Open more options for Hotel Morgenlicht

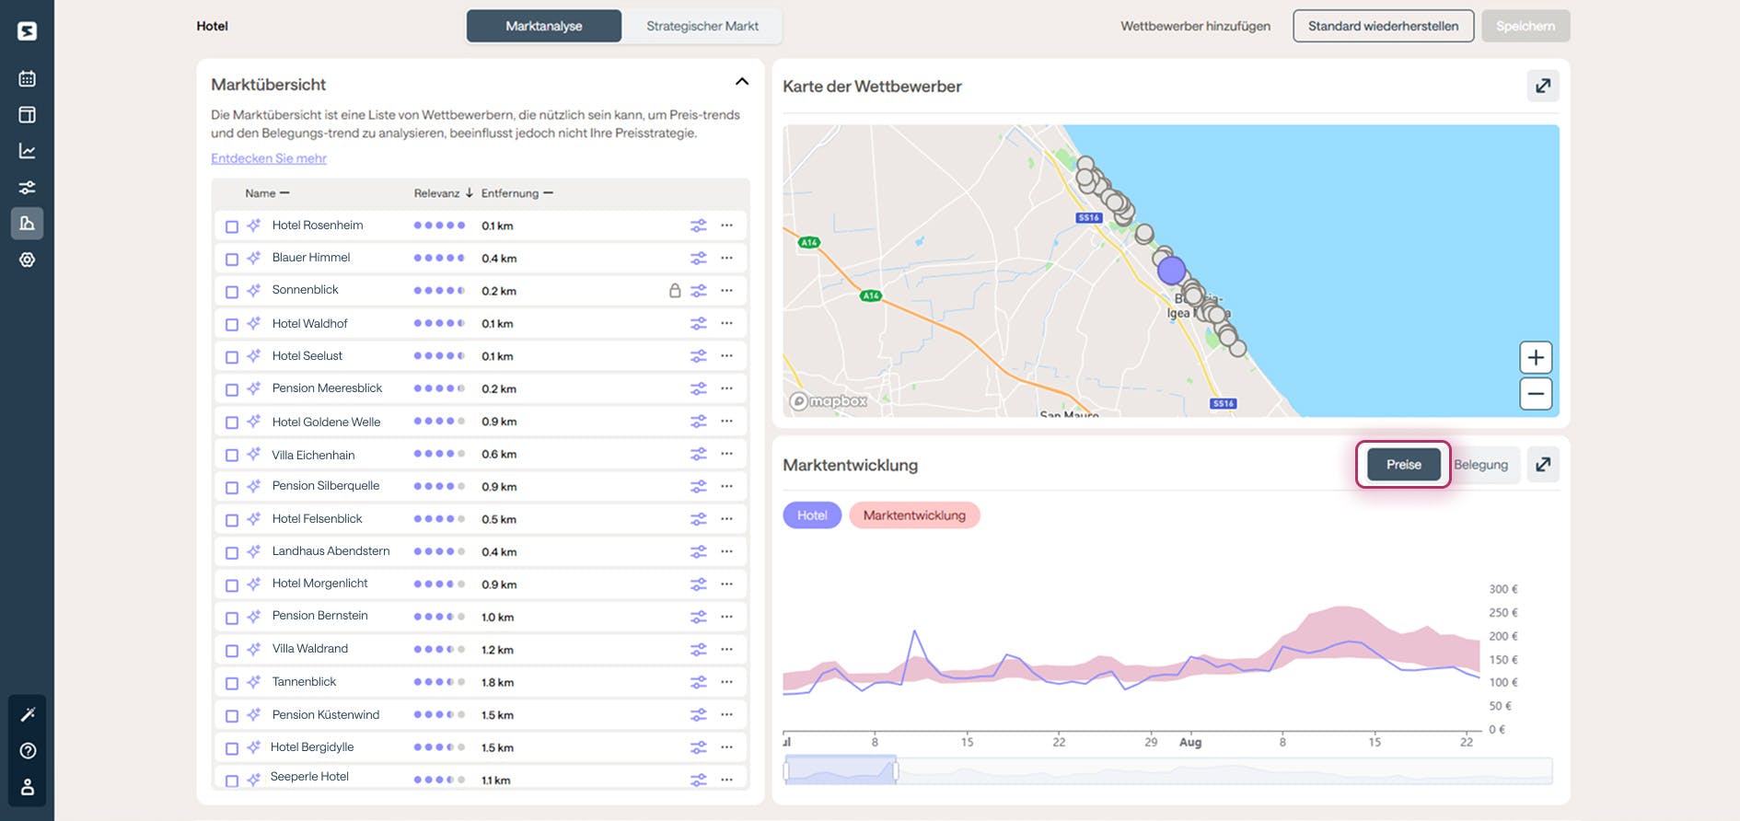pyautogui.click(x=727, y=584)
